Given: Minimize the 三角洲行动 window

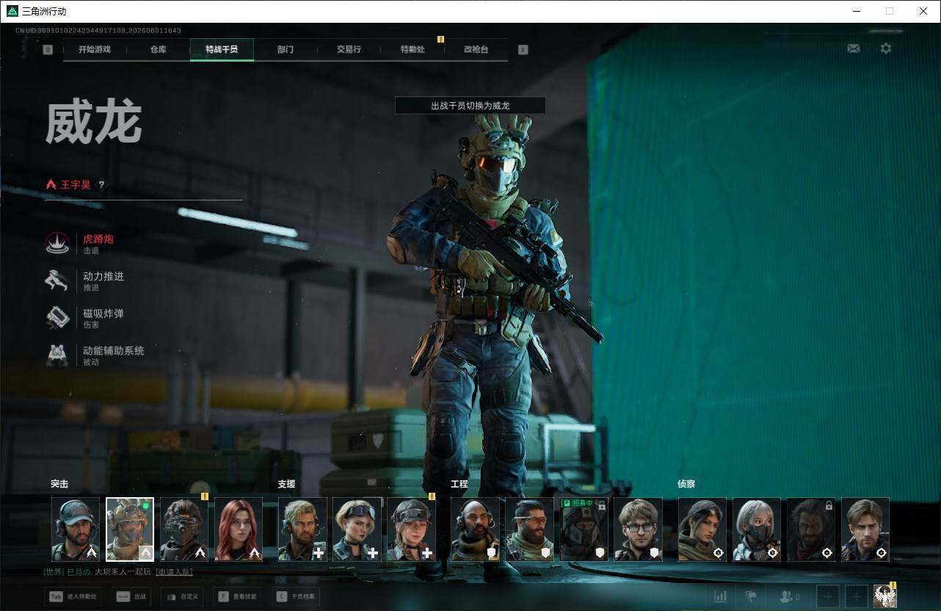Looking at the screenshot, I should (857, 11).
